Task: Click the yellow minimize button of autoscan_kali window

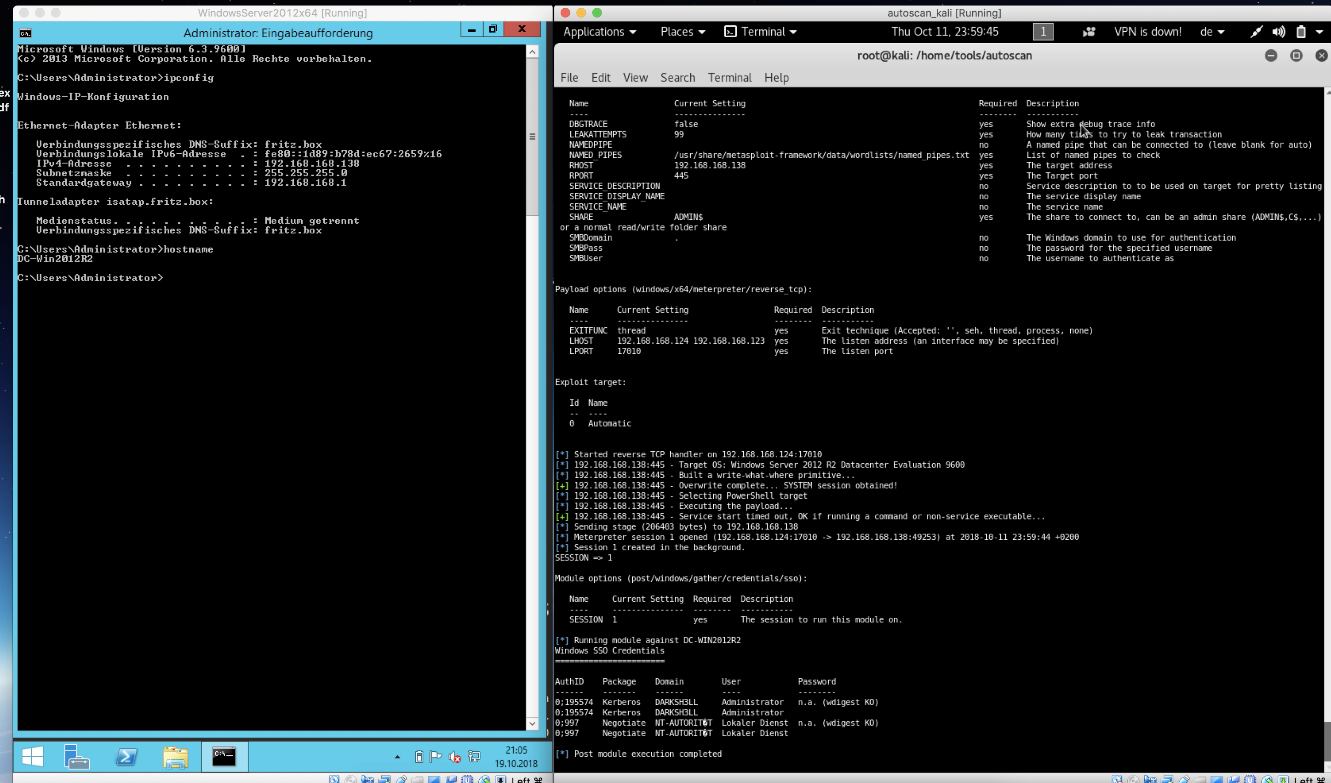Action: pyautogui.click(x=581, y=13)
